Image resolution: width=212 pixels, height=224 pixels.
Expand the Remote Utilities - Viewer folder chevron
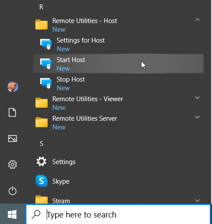point(197,98)
